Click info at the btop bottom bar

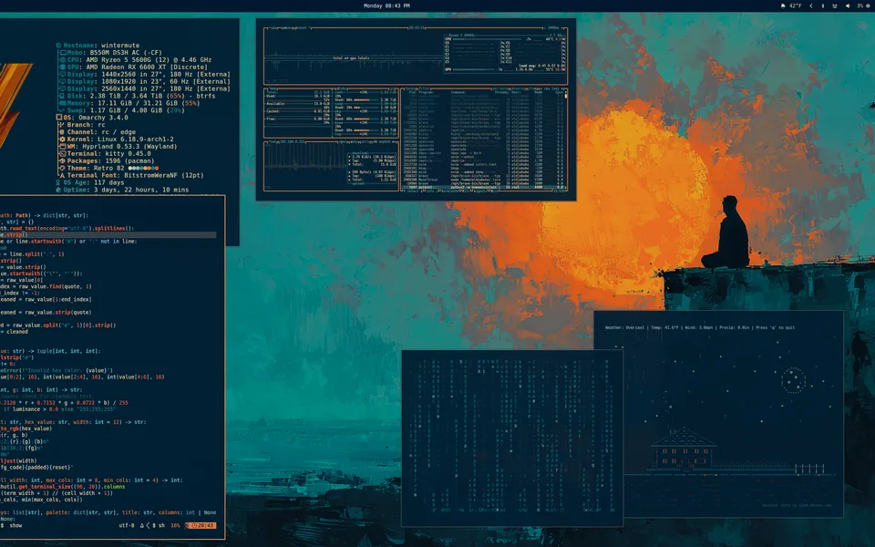click(x=430, y=191)
